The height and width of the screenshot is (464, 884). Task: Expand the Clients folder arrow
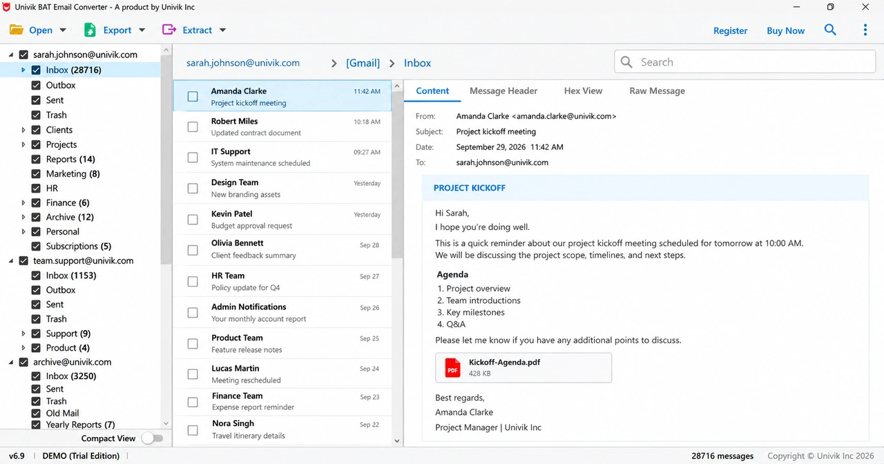(23, 130)
